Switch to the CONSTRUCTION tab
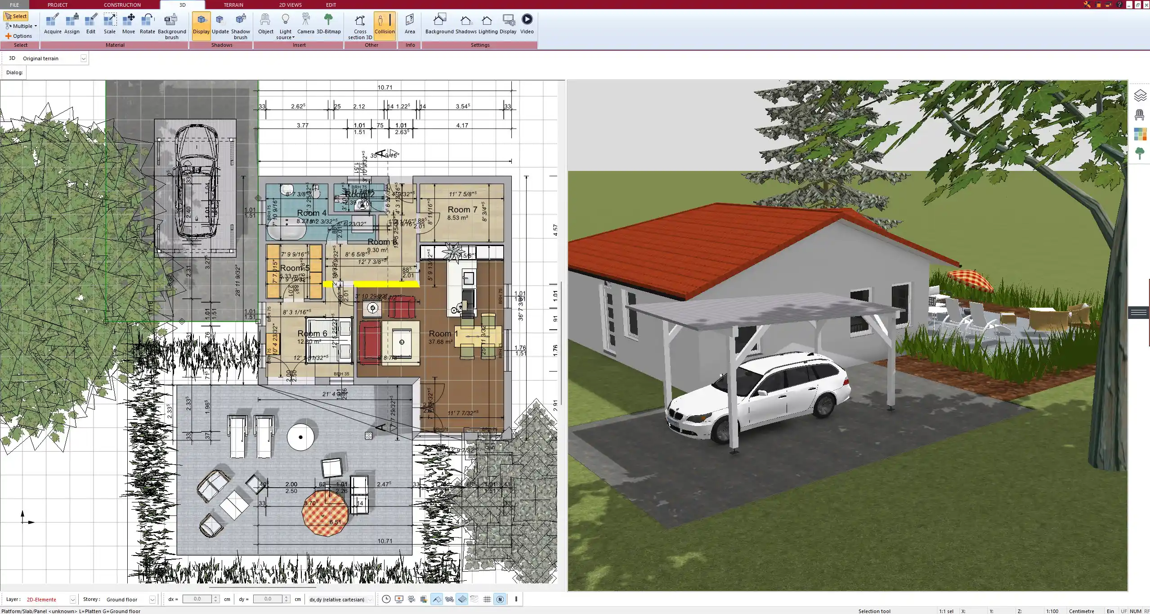 pos(122,5)
